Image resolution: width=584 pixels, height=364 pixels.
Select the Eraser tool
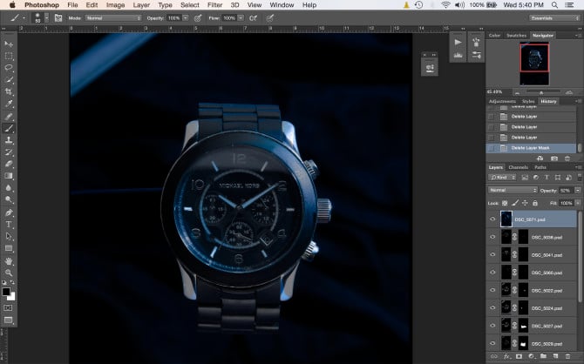pyautogui.click(x=9, y=164)
